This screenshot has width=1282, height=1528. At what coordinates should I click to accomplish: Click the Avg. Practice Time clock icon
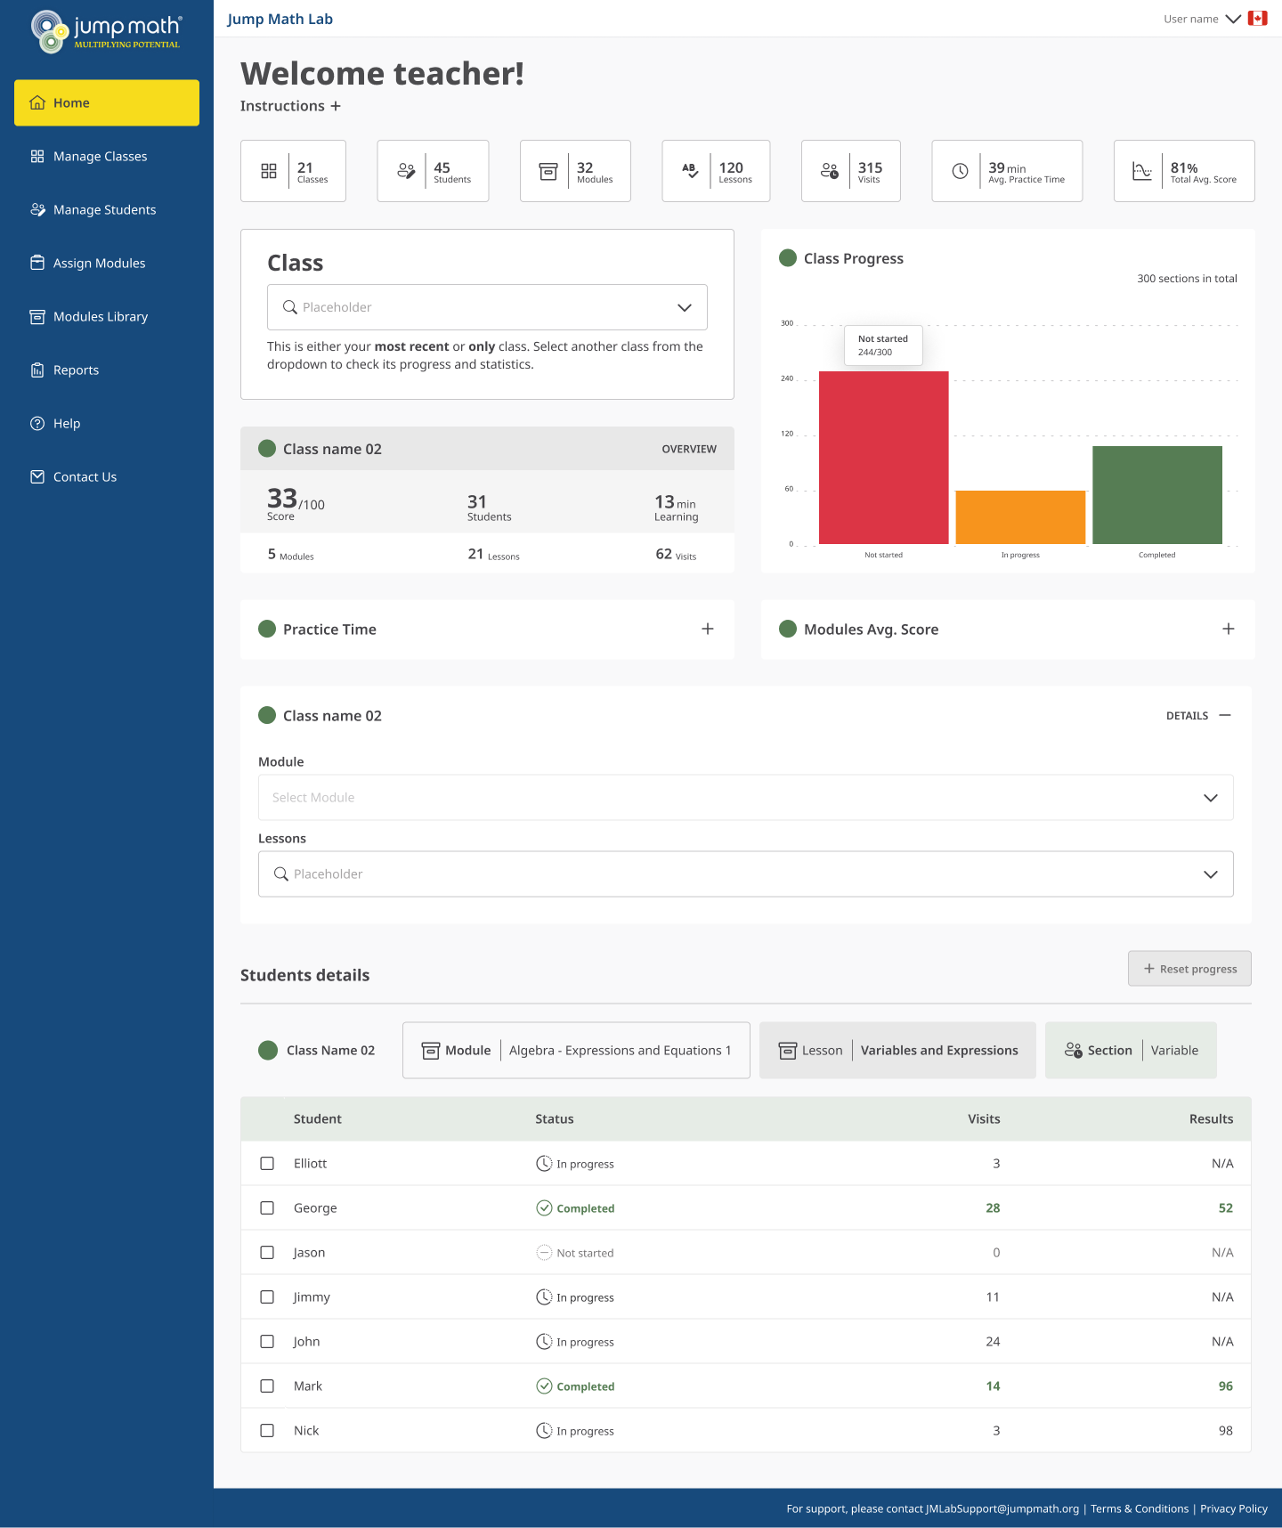tap(960, 171)
